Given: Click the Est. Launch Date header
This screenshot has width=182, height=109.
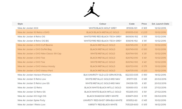Looking at the screenshot, I should 161,24.
